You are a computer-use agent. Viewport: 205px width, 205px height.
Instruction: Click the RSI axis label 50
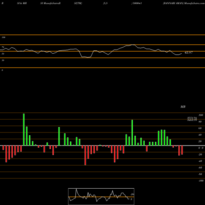tap(3, 54)
